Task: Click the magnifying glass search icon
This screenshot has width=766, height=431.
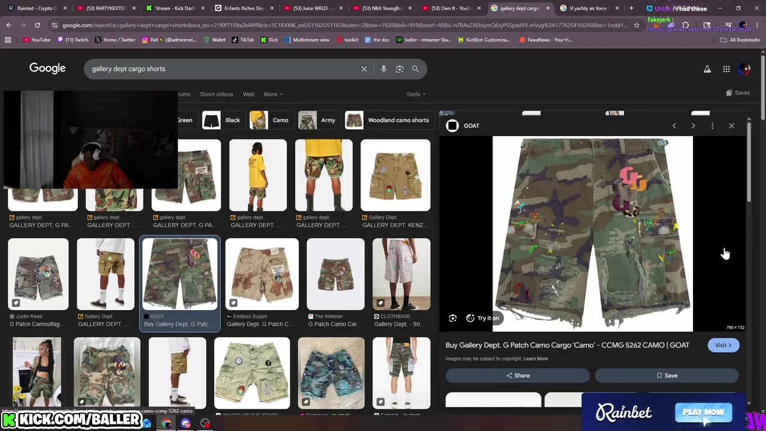Action: click(x=415, y=69)
